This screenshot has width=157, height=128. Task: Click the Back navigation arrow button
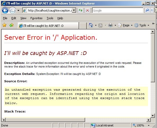[x=5, y=10]
